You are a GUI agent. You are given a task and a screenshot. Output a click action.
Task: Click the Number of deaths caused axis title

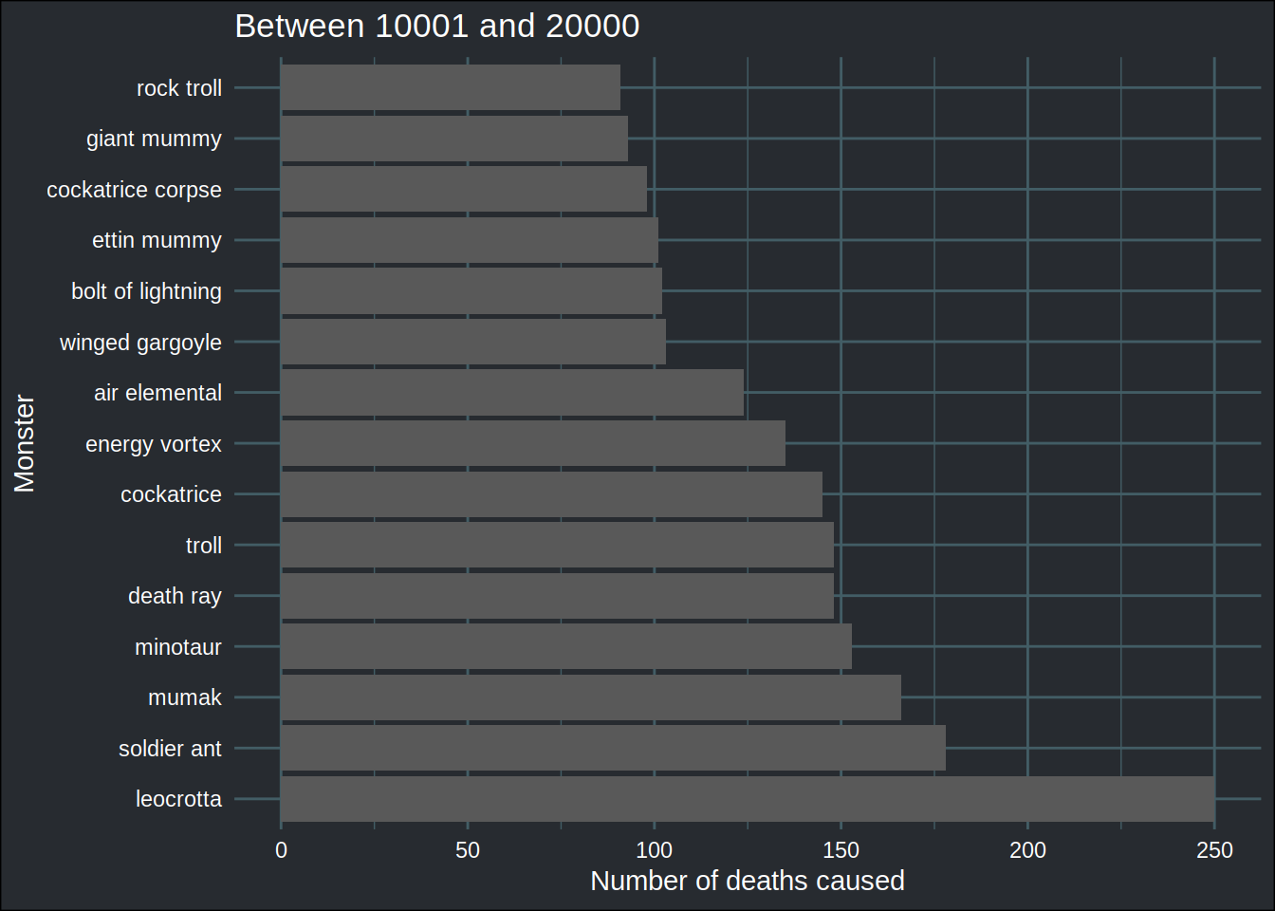click(x=748, y=881)
